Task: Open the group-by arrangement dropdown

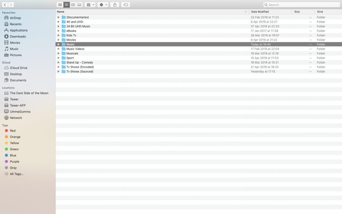Action: tap(90, 4)
